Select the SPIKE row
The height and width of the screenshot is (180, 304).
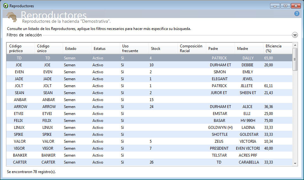coord(149,135)
